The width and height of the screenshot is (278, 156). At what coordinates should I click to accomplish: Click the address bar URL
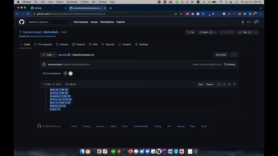(x=71, y=14)
